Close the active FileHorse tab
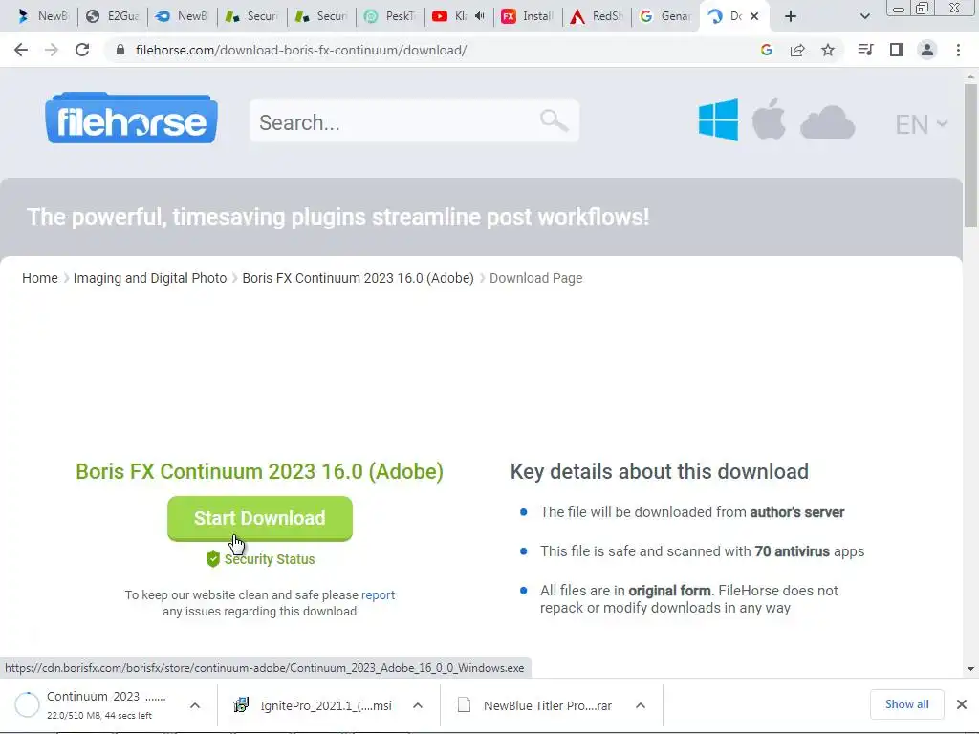The width and height of the screenshot is (979, 734). [x=754, y=16]
